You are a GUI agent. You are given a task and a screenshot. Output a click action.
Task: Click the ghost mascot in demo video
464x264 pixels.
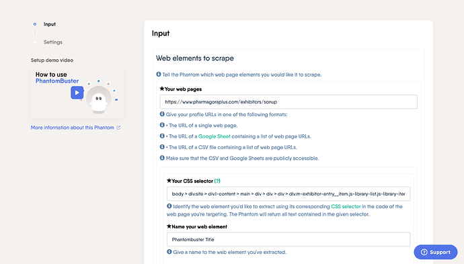(99, 102)
